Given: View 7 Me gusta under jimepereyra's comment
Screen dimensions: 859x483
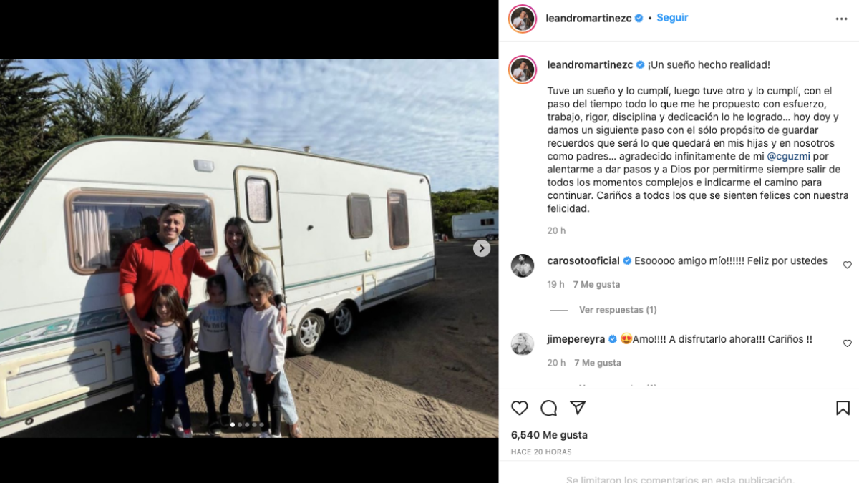Looking at the screenshot, I should coord(597,363).
